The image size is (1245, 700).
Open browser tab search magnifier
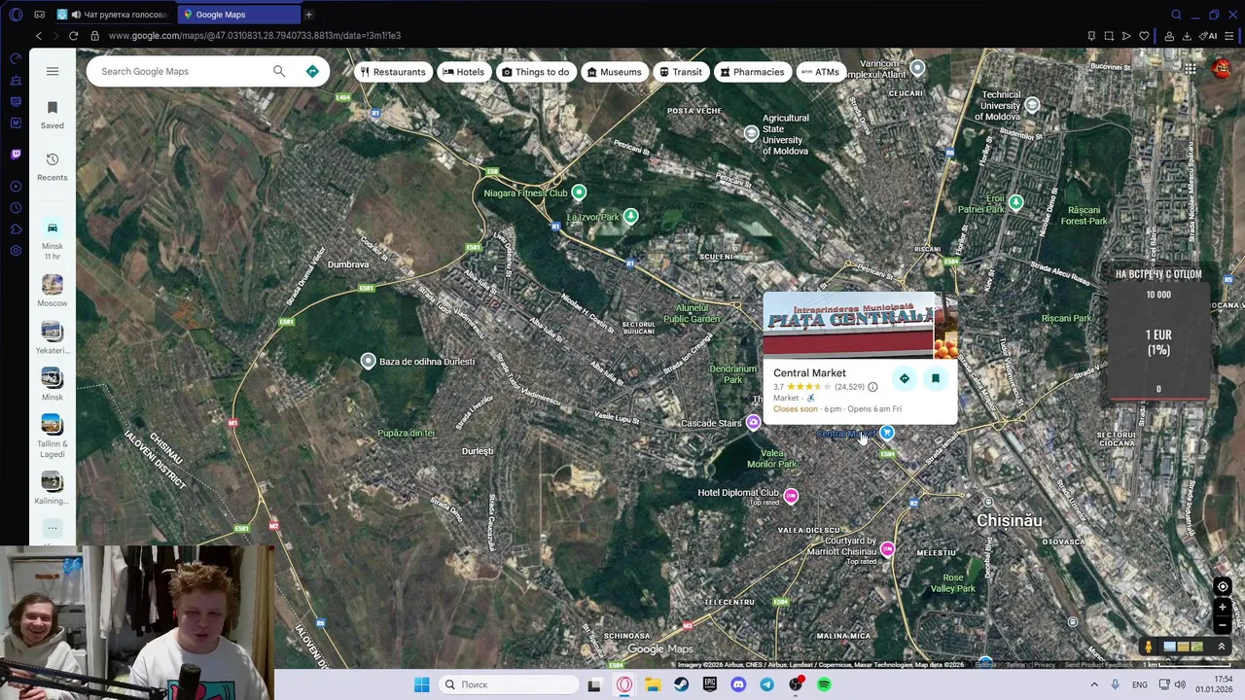[1176, 15]
